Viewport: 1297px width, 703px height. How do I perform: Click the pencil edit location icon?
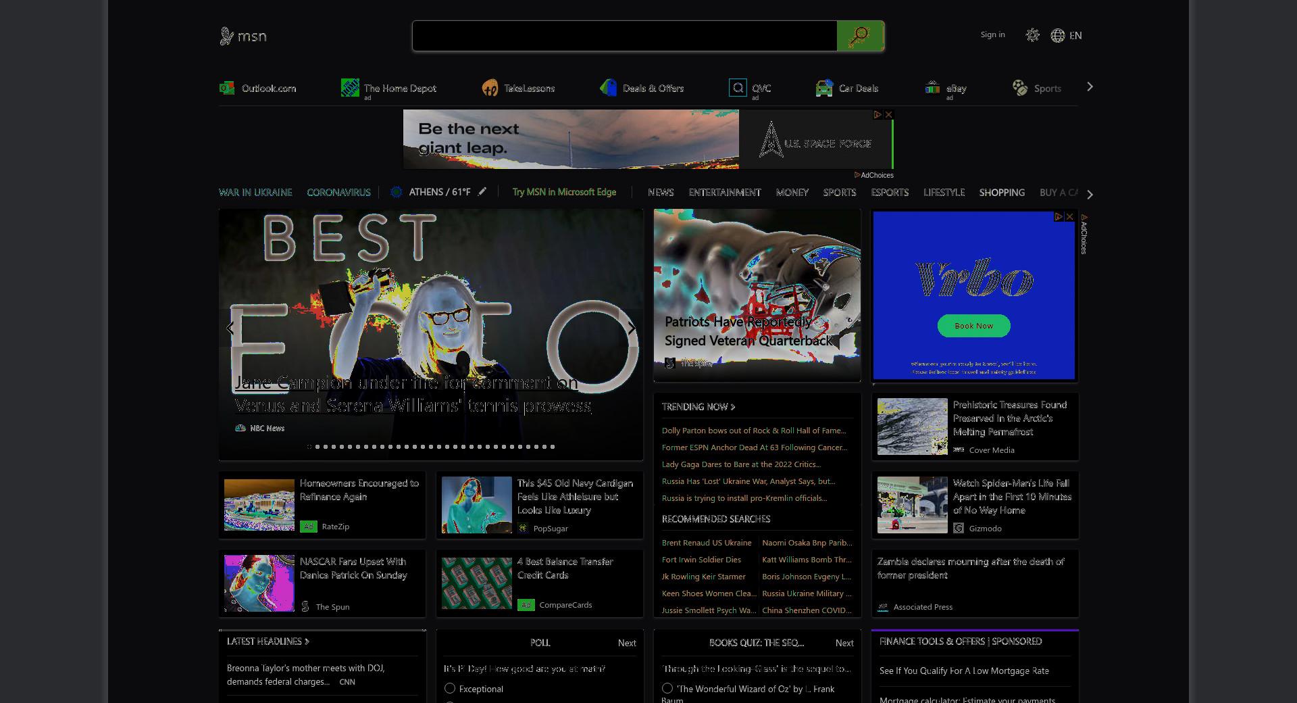coord(482,191)
